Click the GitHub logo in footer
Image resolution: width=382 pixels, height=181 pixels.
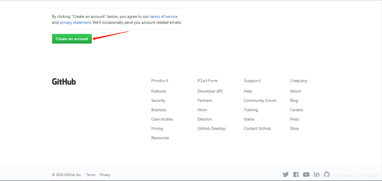[64, 81]
